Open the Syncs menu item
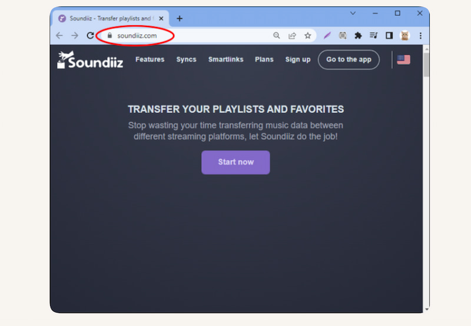471x326 pixels. point(186,59)
